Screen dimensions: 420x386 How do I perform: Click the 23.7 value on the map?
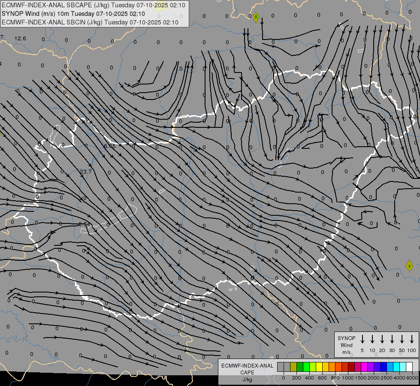[x=86, y=172]
